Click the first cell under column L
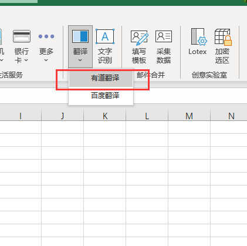The image size is (247, 246). [147, 127]
